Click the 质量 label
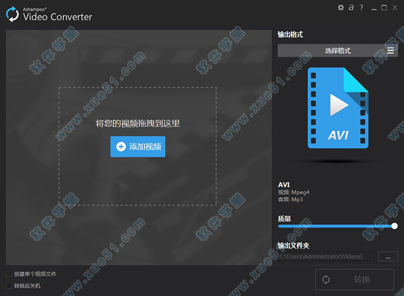Screen dimensions: 404x296 point(284,219)
